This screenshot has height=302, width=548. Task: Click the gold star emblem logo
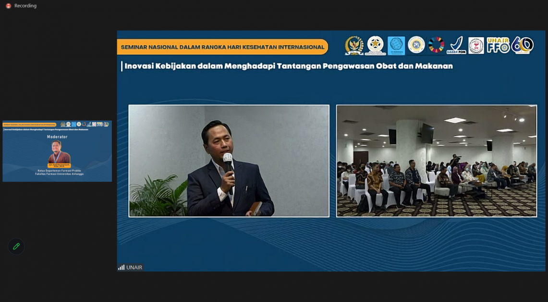(376, 45)
